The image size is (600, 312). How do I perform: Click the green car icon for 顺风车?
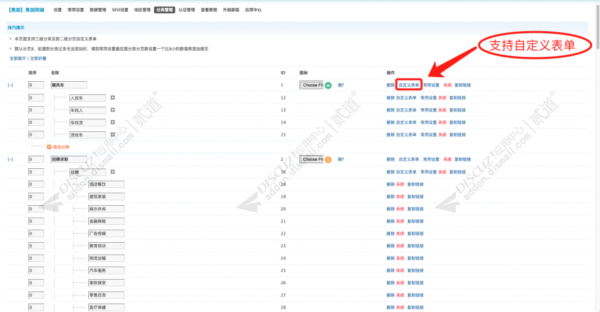coord(328,85)
